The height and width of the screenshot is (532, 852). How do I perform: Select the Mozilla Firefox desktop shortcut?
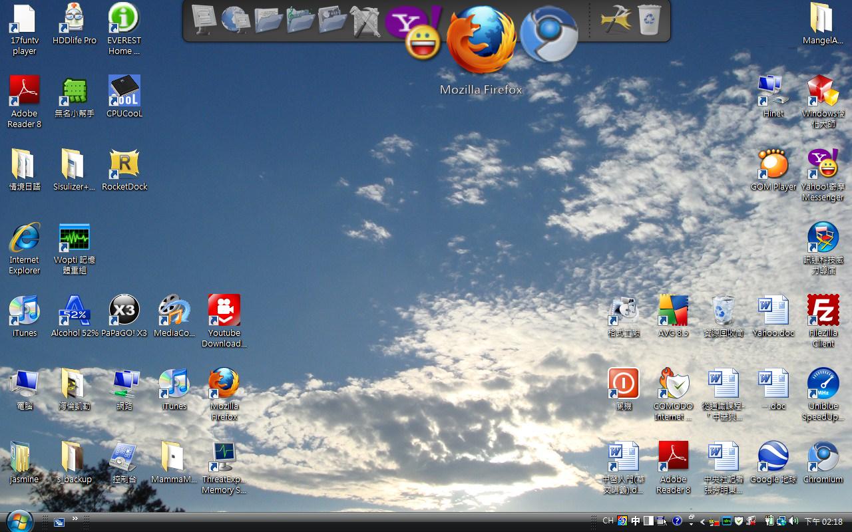click(x=224, y=395)
